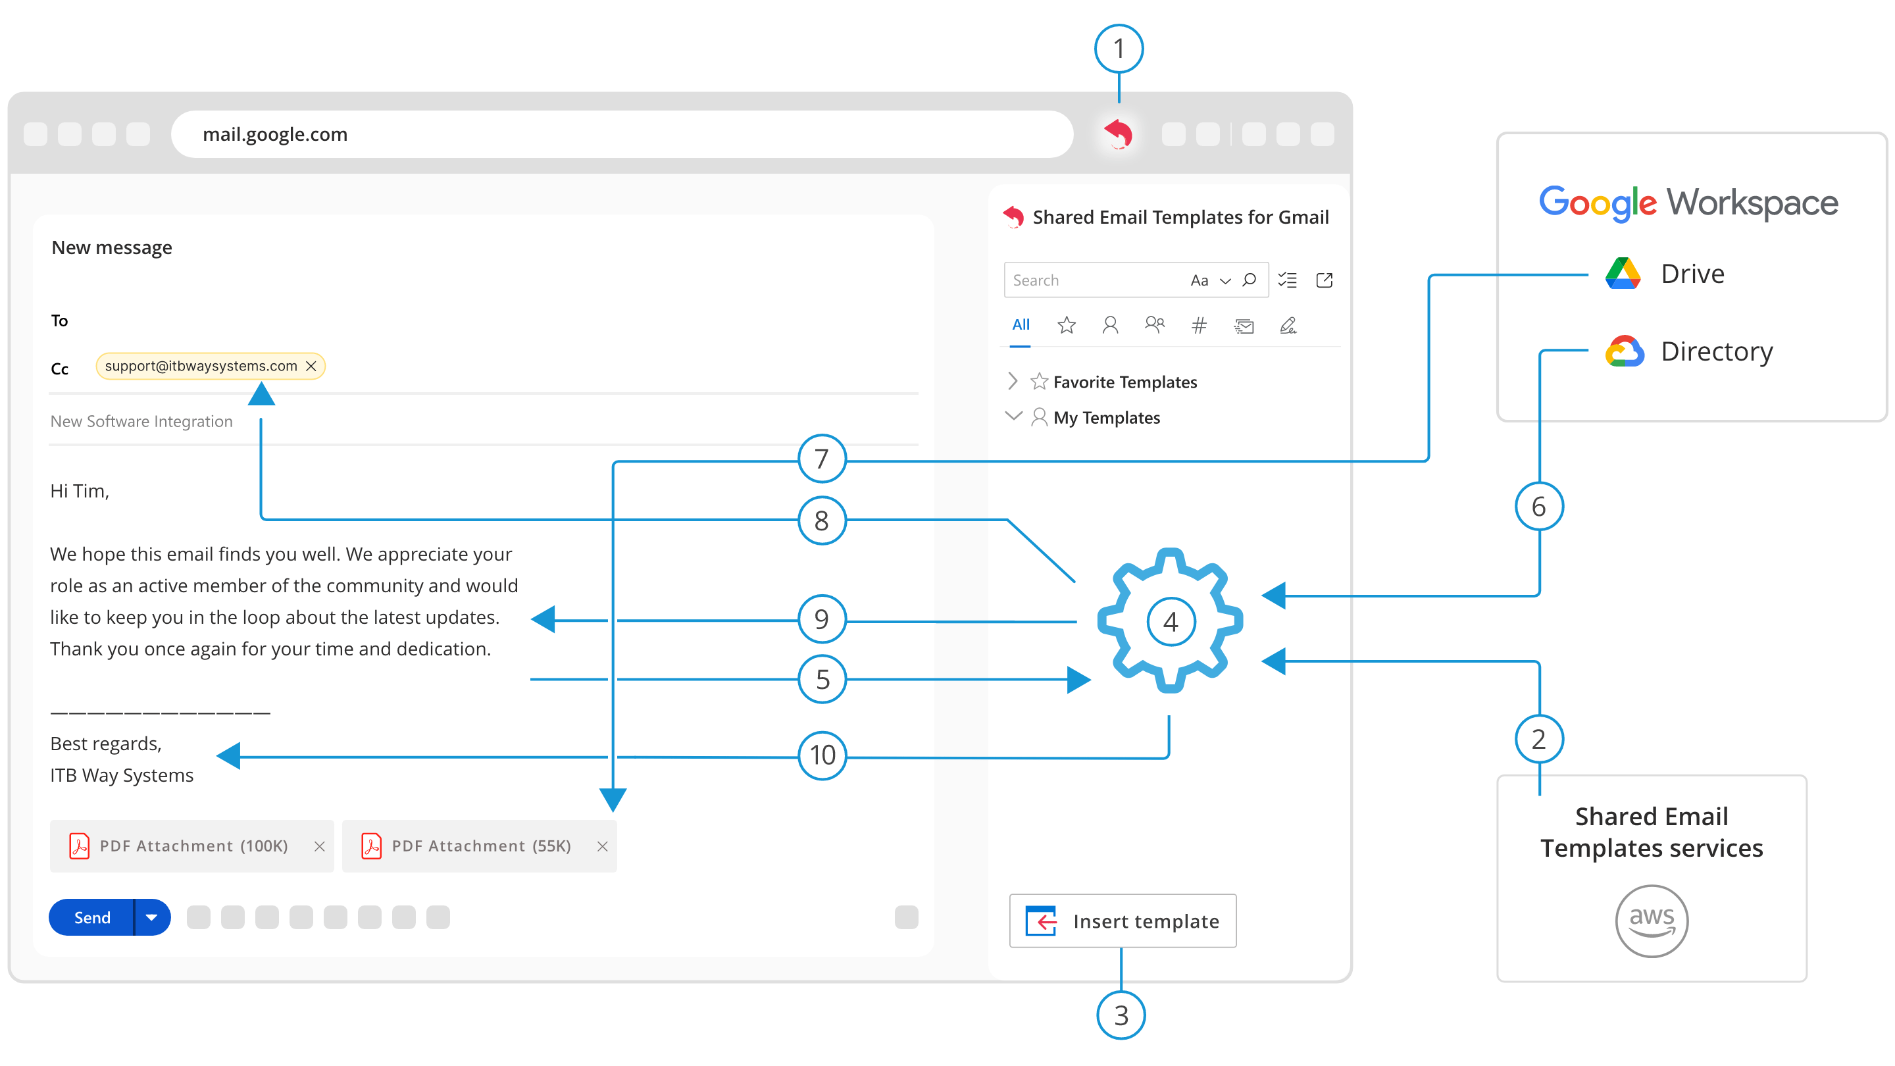Click the Google Drive icon
The width and height of the screenshot is (1895, 1066).
click(x=1622, y=274)
